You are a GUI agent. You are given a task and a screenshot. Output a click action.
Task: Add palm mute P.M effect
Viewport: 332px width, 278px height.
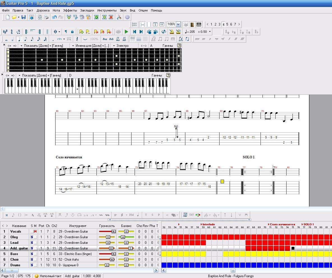(132, 215)
